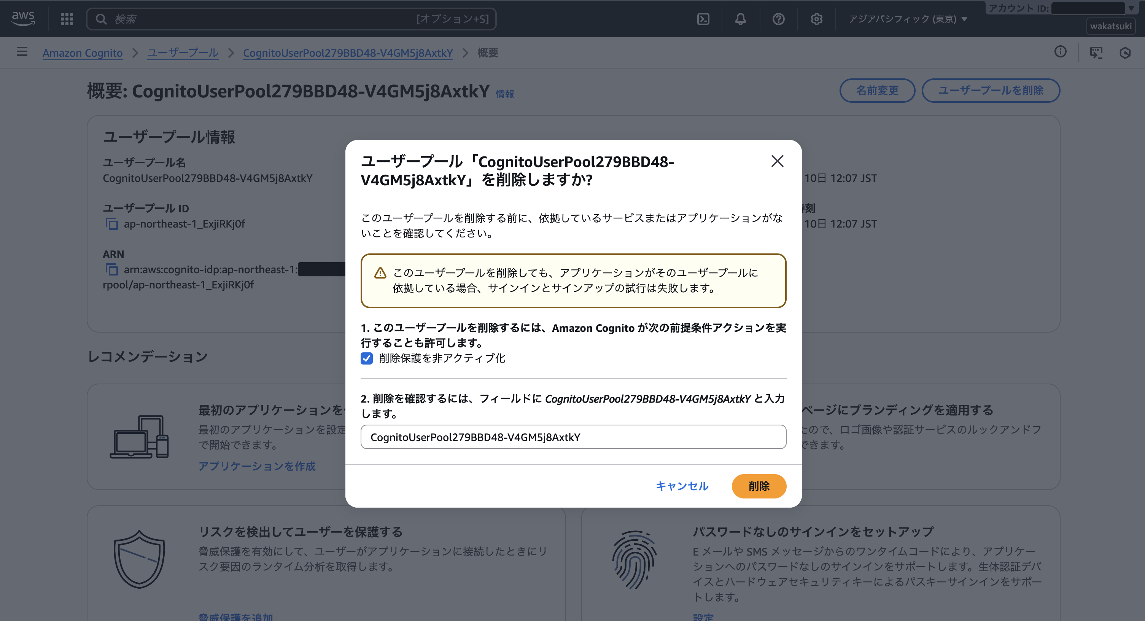Open the notifications bell icon
This screenshot has height=621, width=1145.
coord(741,19)
